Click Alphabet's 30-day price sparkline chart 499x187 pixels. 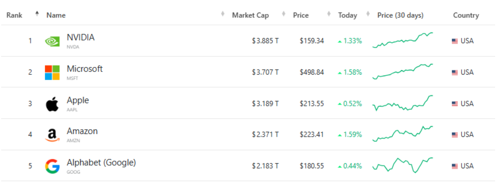click(402, 165)
